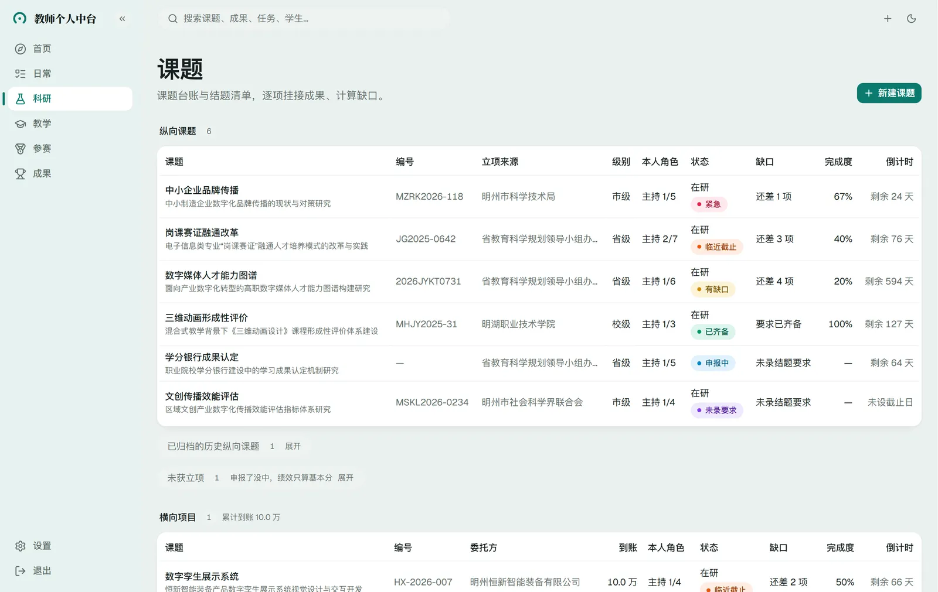Open 首页 compass icon in sidebar
The width and height of the screenshot is (938, 592).
pos(21,49)
